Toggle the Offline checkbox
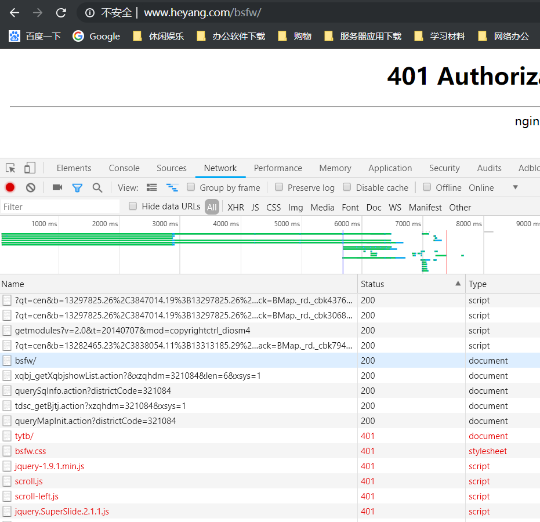 (427, 187)
